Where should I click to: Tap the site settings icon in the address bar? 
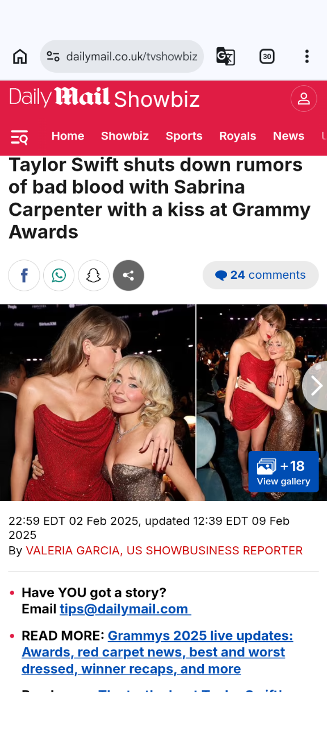click(53, 56)
